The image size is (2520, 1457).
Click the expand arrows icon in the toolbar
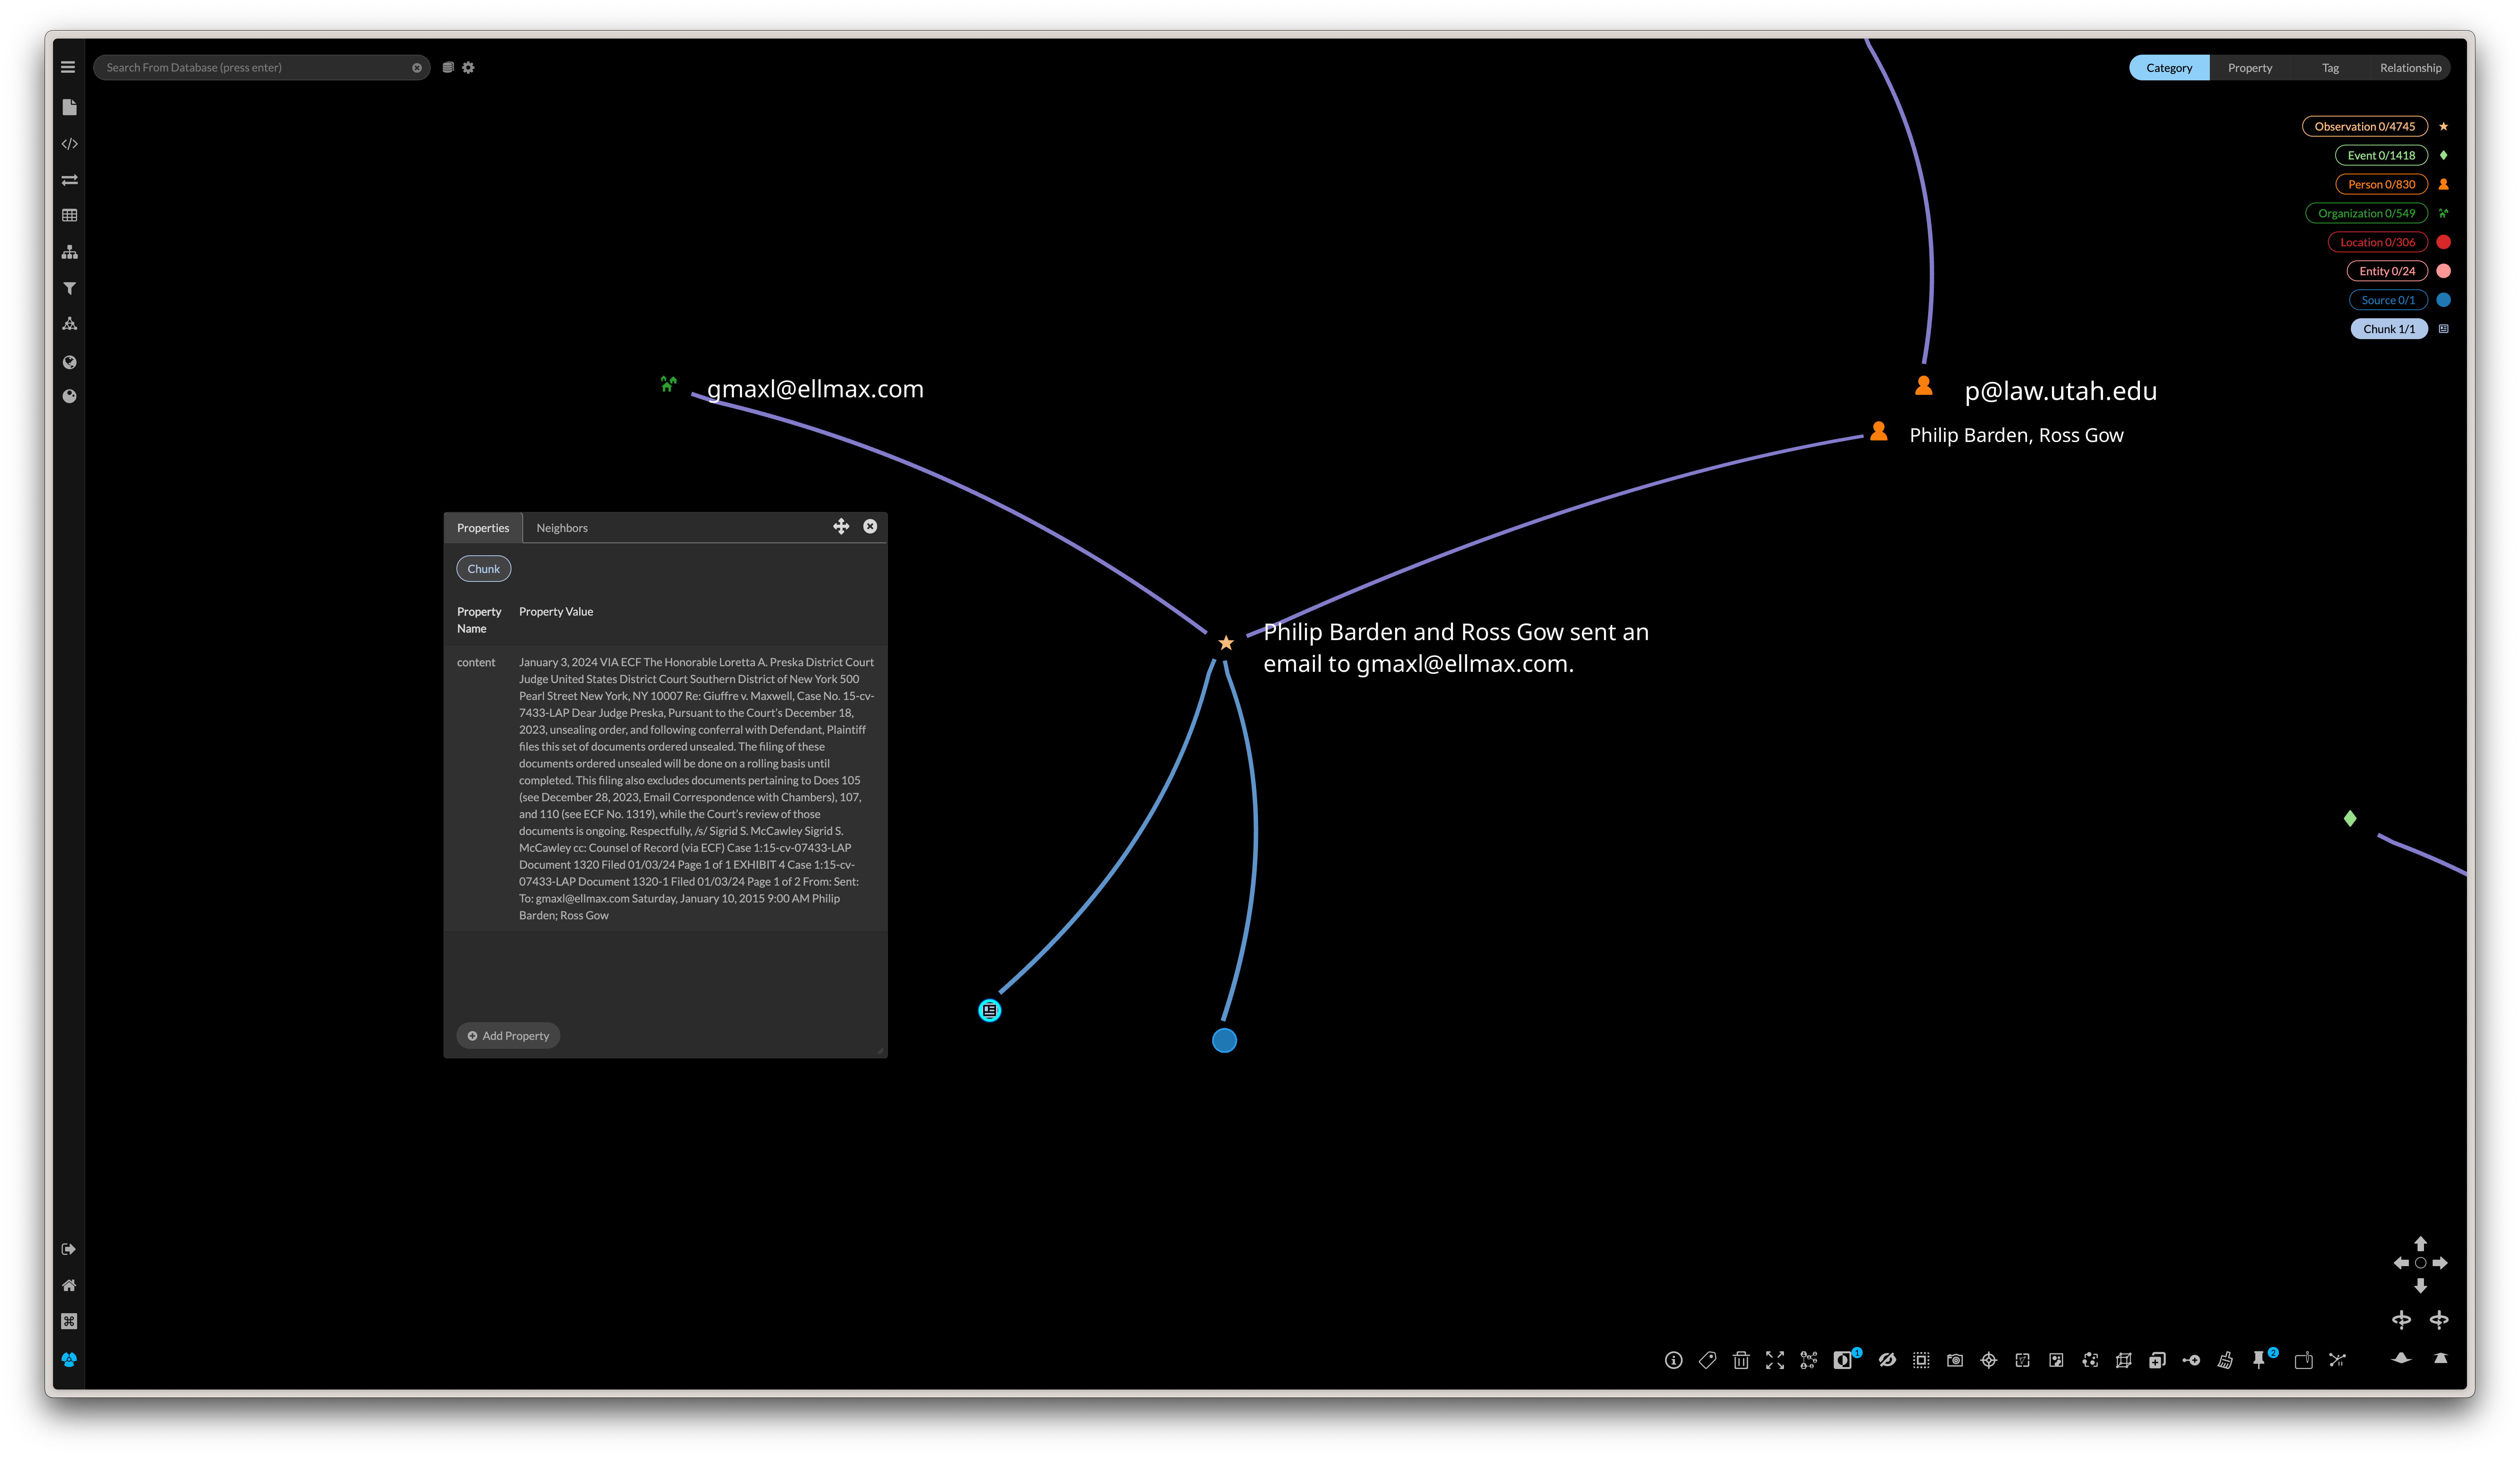tap(1775, 1360)
